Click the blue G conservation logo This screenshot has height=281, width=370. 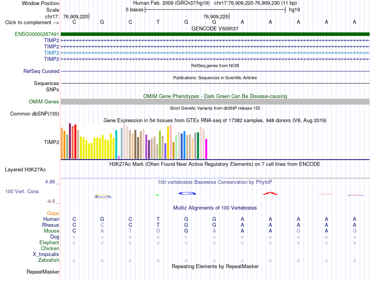click(x=187, y=194)
